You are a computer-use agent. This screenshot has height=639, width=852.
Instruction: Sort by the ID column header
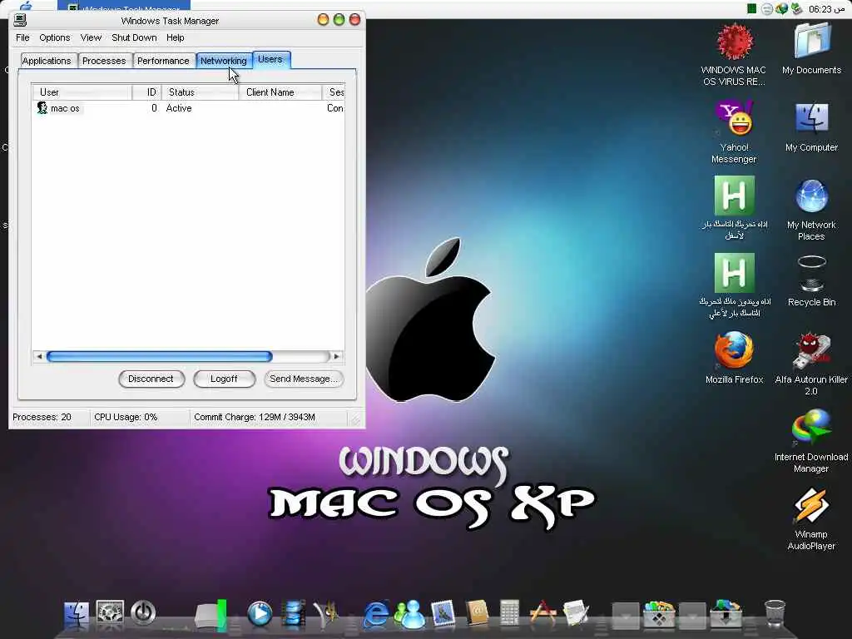point(146,92)
